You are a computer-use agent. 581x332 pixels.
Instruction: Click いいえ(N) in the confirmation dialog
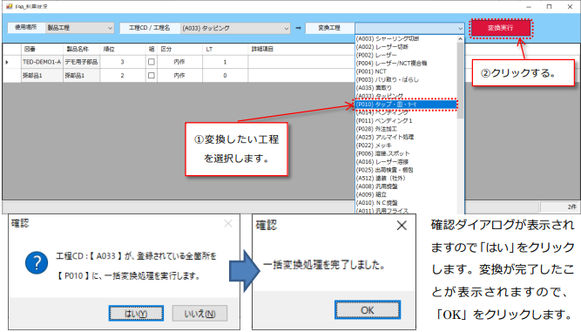pos(199,314)
